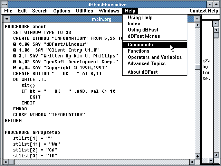Click 'PROCEDURE arraysetup' line
Viewport: 221px width, 166px height.
pos(32,132)
